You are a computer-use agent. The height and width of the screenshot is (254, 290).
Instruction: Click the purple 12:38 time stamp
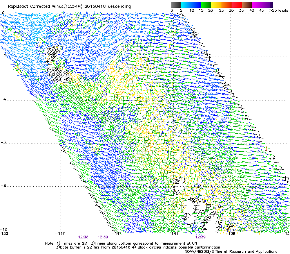pyautogui.click(x=83, y=237)
